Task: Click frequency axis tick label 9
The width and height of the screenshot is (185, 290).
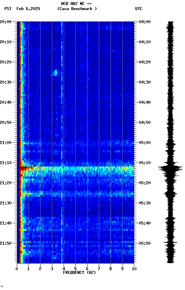Action: tap(122, 269)
